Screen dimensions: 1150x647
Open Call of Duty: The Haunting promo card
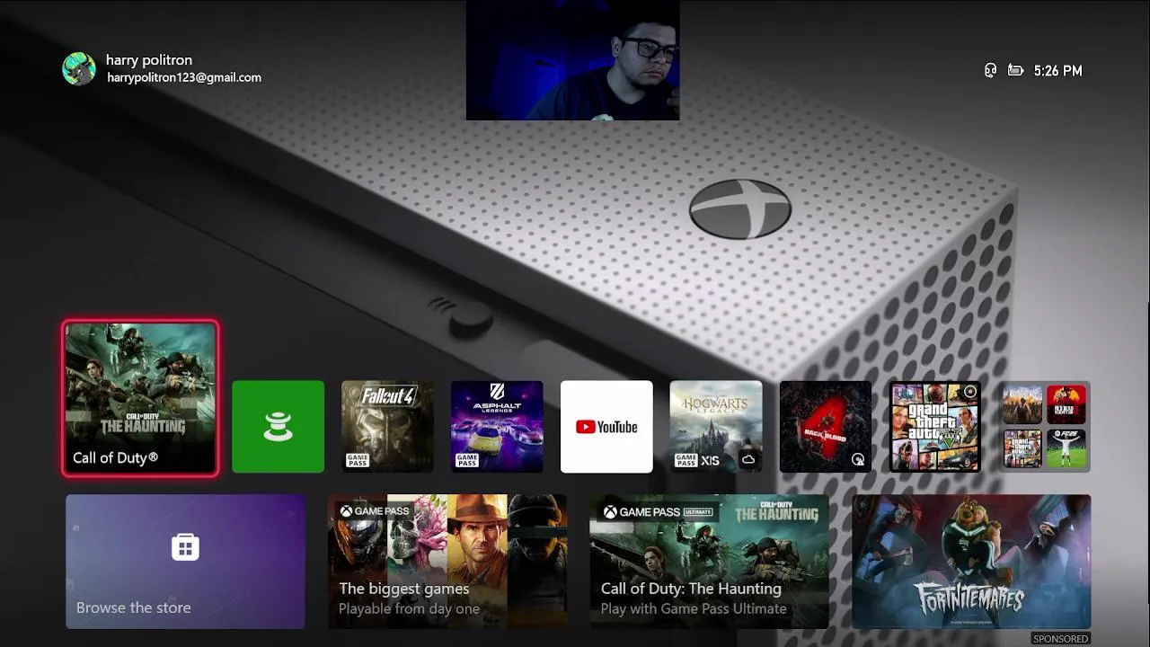(x=709, y=562)
